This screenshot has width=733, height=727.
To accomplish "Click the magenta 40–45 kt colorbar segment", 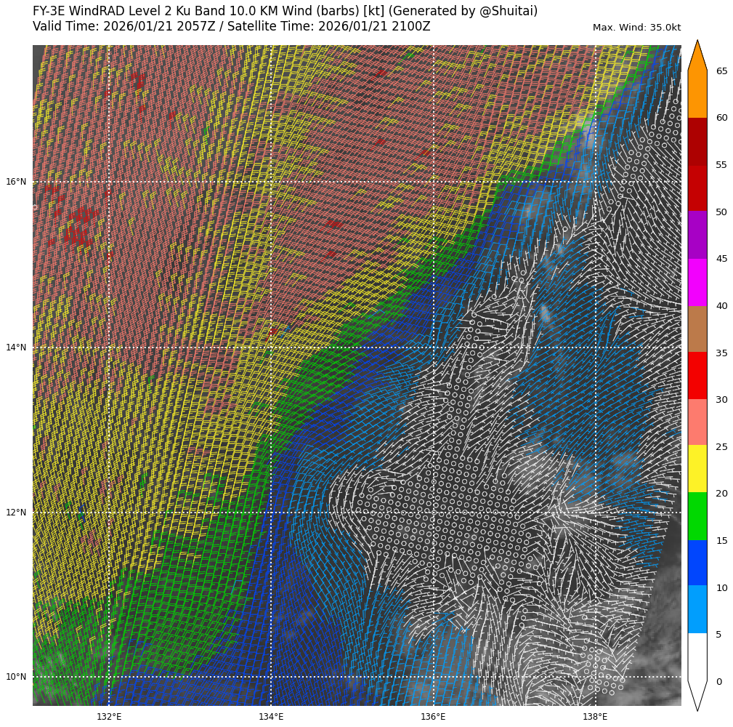I will point(697,282).
